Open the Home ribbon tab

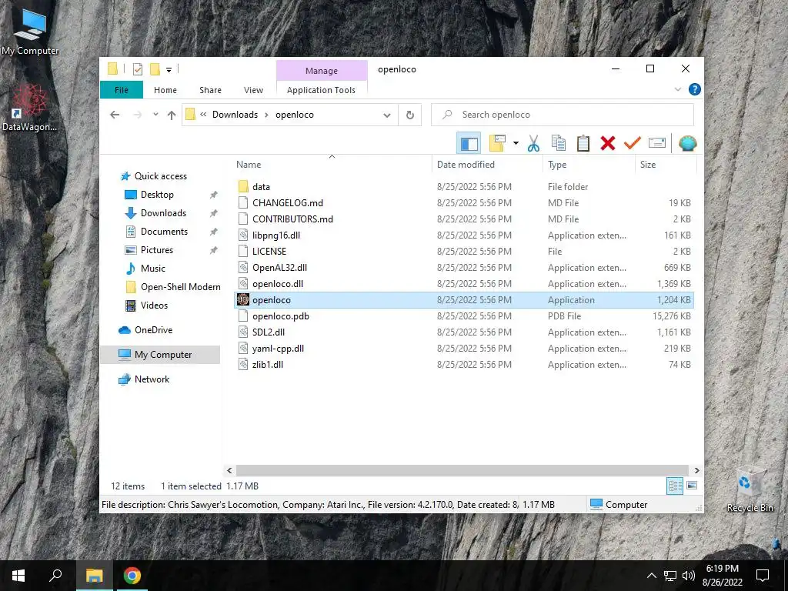pyautogui.click(x=165, y=90)
